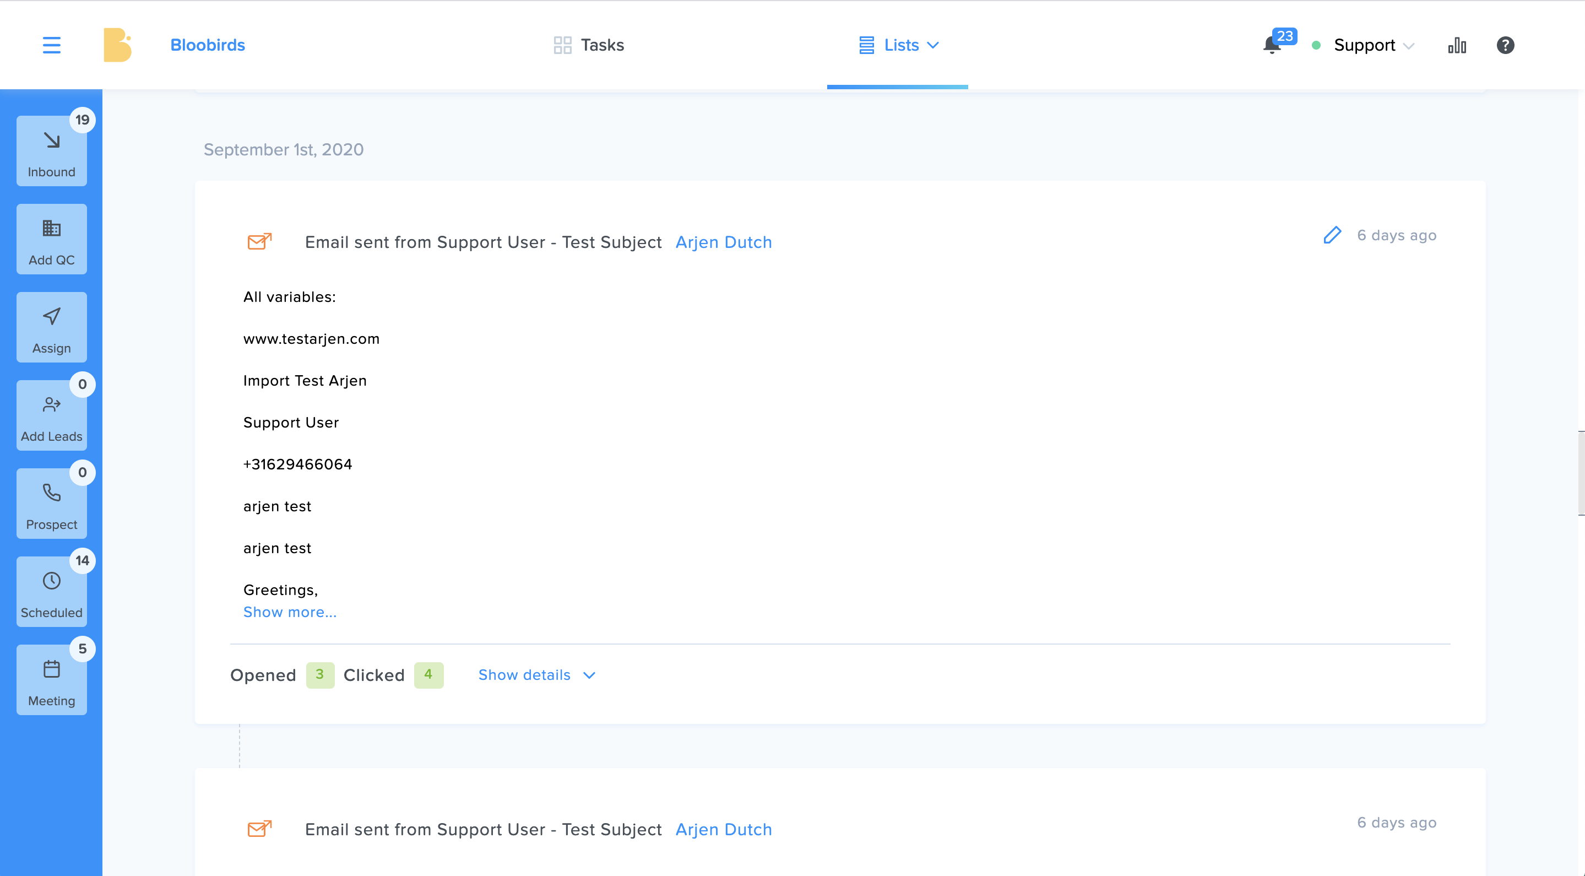Image resolution: width=1585 pixels, height=876 pixels.
Task: Open the Bloobirds home link
Action: pyautogui.click(x=208, y=45)
